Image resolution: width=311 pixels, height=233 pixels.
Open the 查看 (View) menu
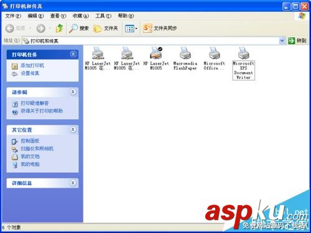[x=58, y=16]
